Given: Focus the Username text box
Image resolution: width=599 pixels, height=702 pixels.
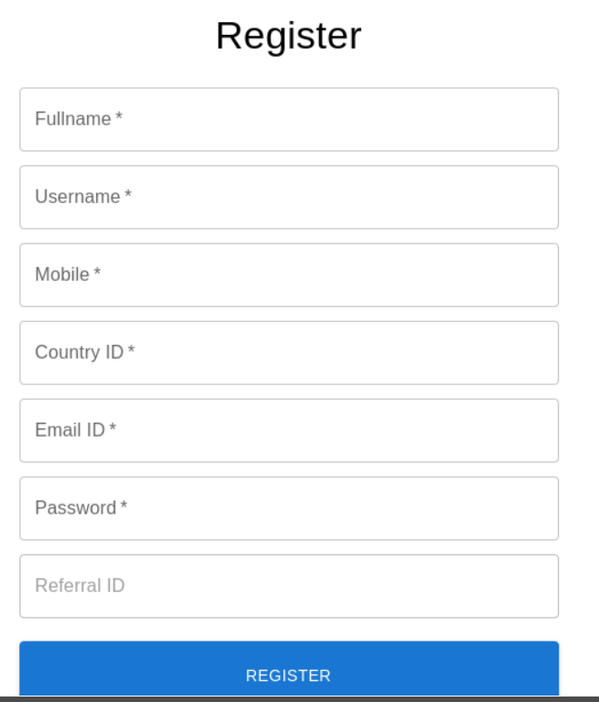Looking at the screenshot, I should point(288,197).
